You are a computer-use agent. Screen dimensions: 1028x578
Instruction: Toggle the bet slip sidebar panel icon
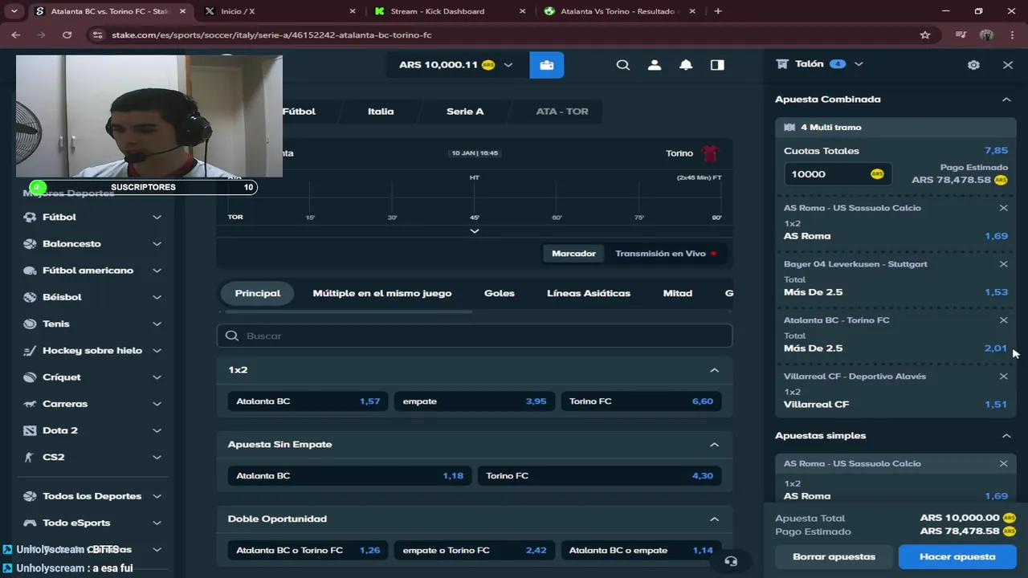[x=717, y=65]
